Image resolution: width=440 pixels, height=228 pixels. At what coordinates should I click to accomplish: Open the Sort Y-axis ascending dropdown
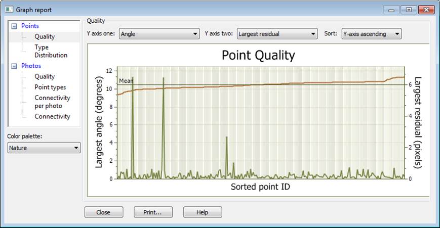[372, 34]
